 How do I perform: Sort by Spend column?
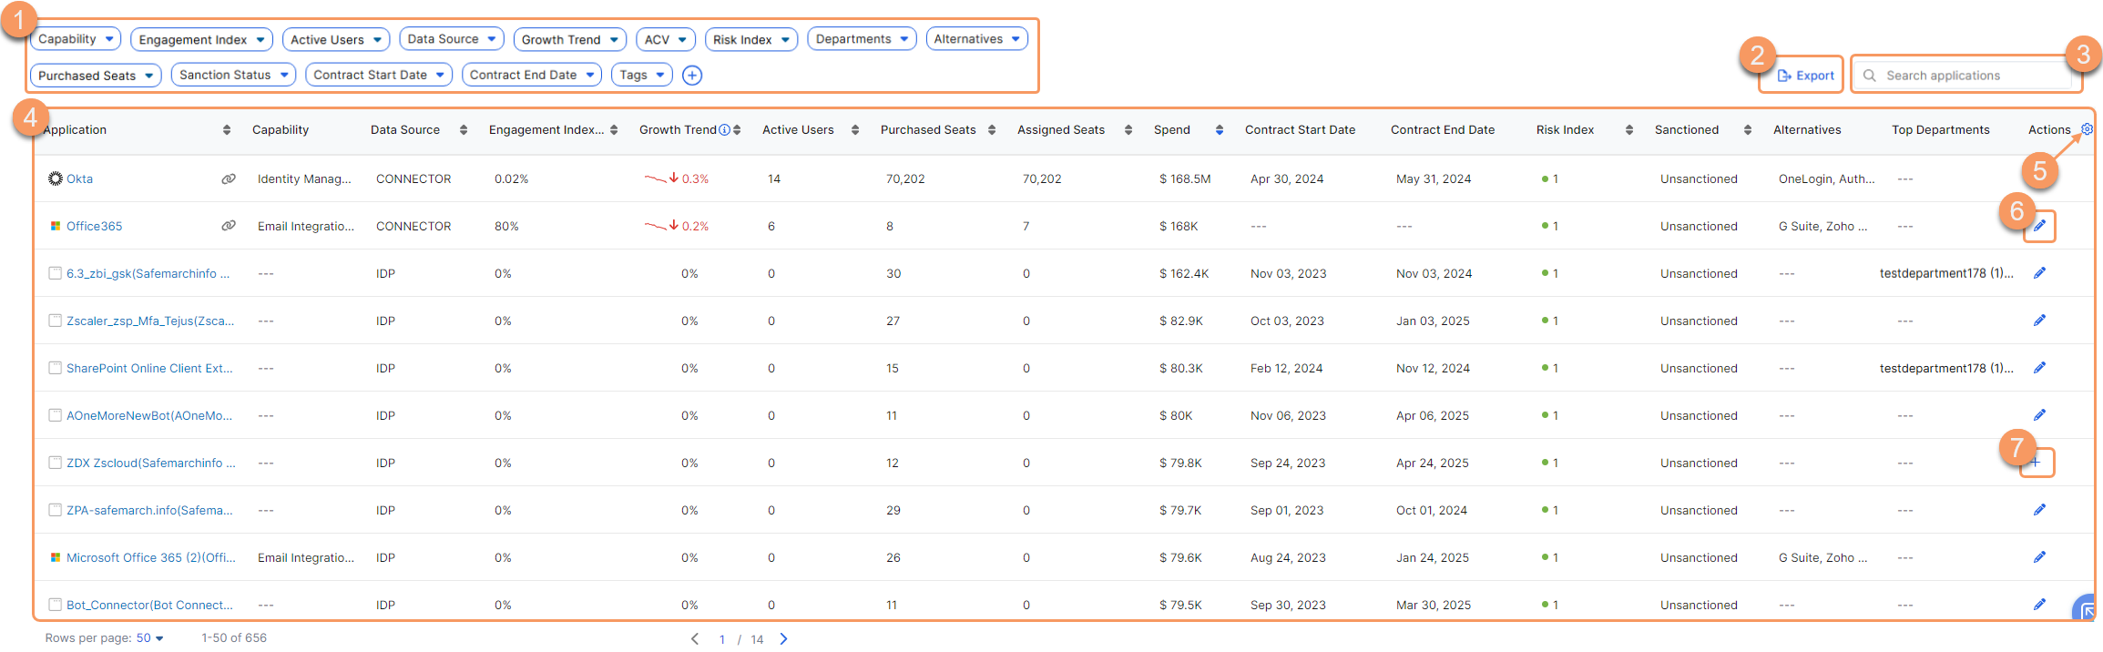1219,130
